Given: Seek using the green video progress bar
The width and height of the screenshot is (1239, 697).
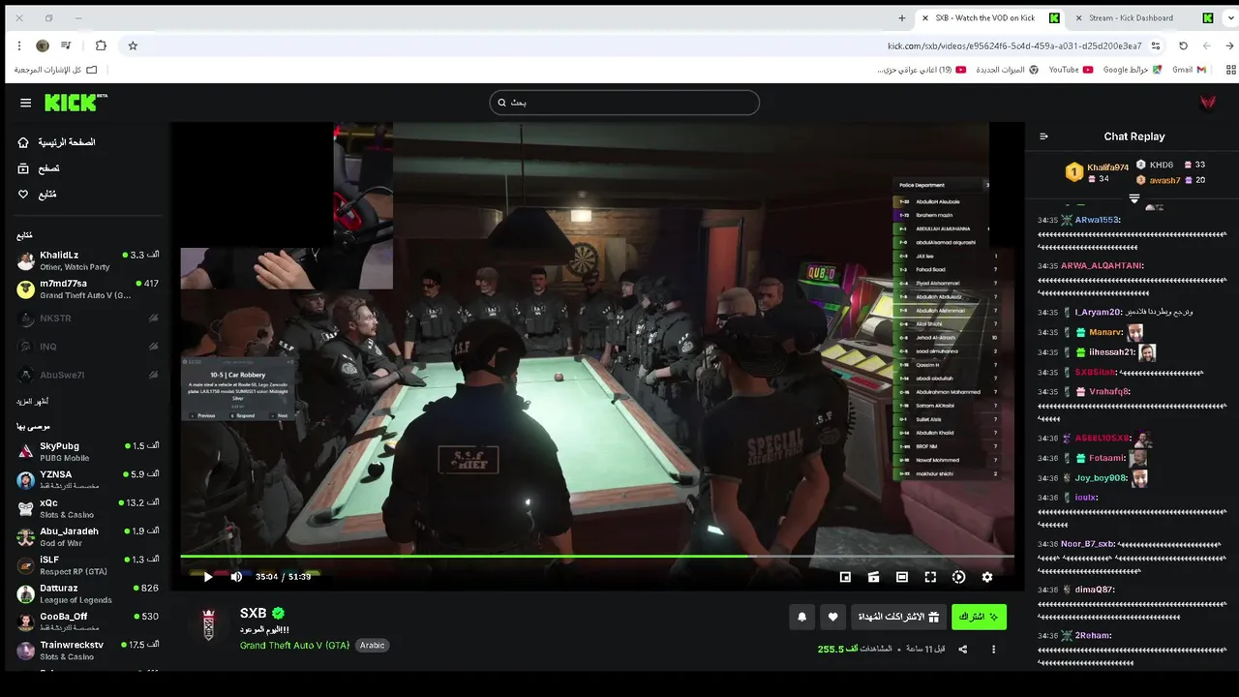Looking at the screenshot, I should pyautogui.click(x=597, y=557).
